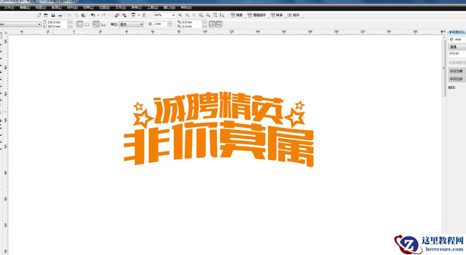Click the 转换 plugin button
466x255 pixels.
[x=277, y=15]
